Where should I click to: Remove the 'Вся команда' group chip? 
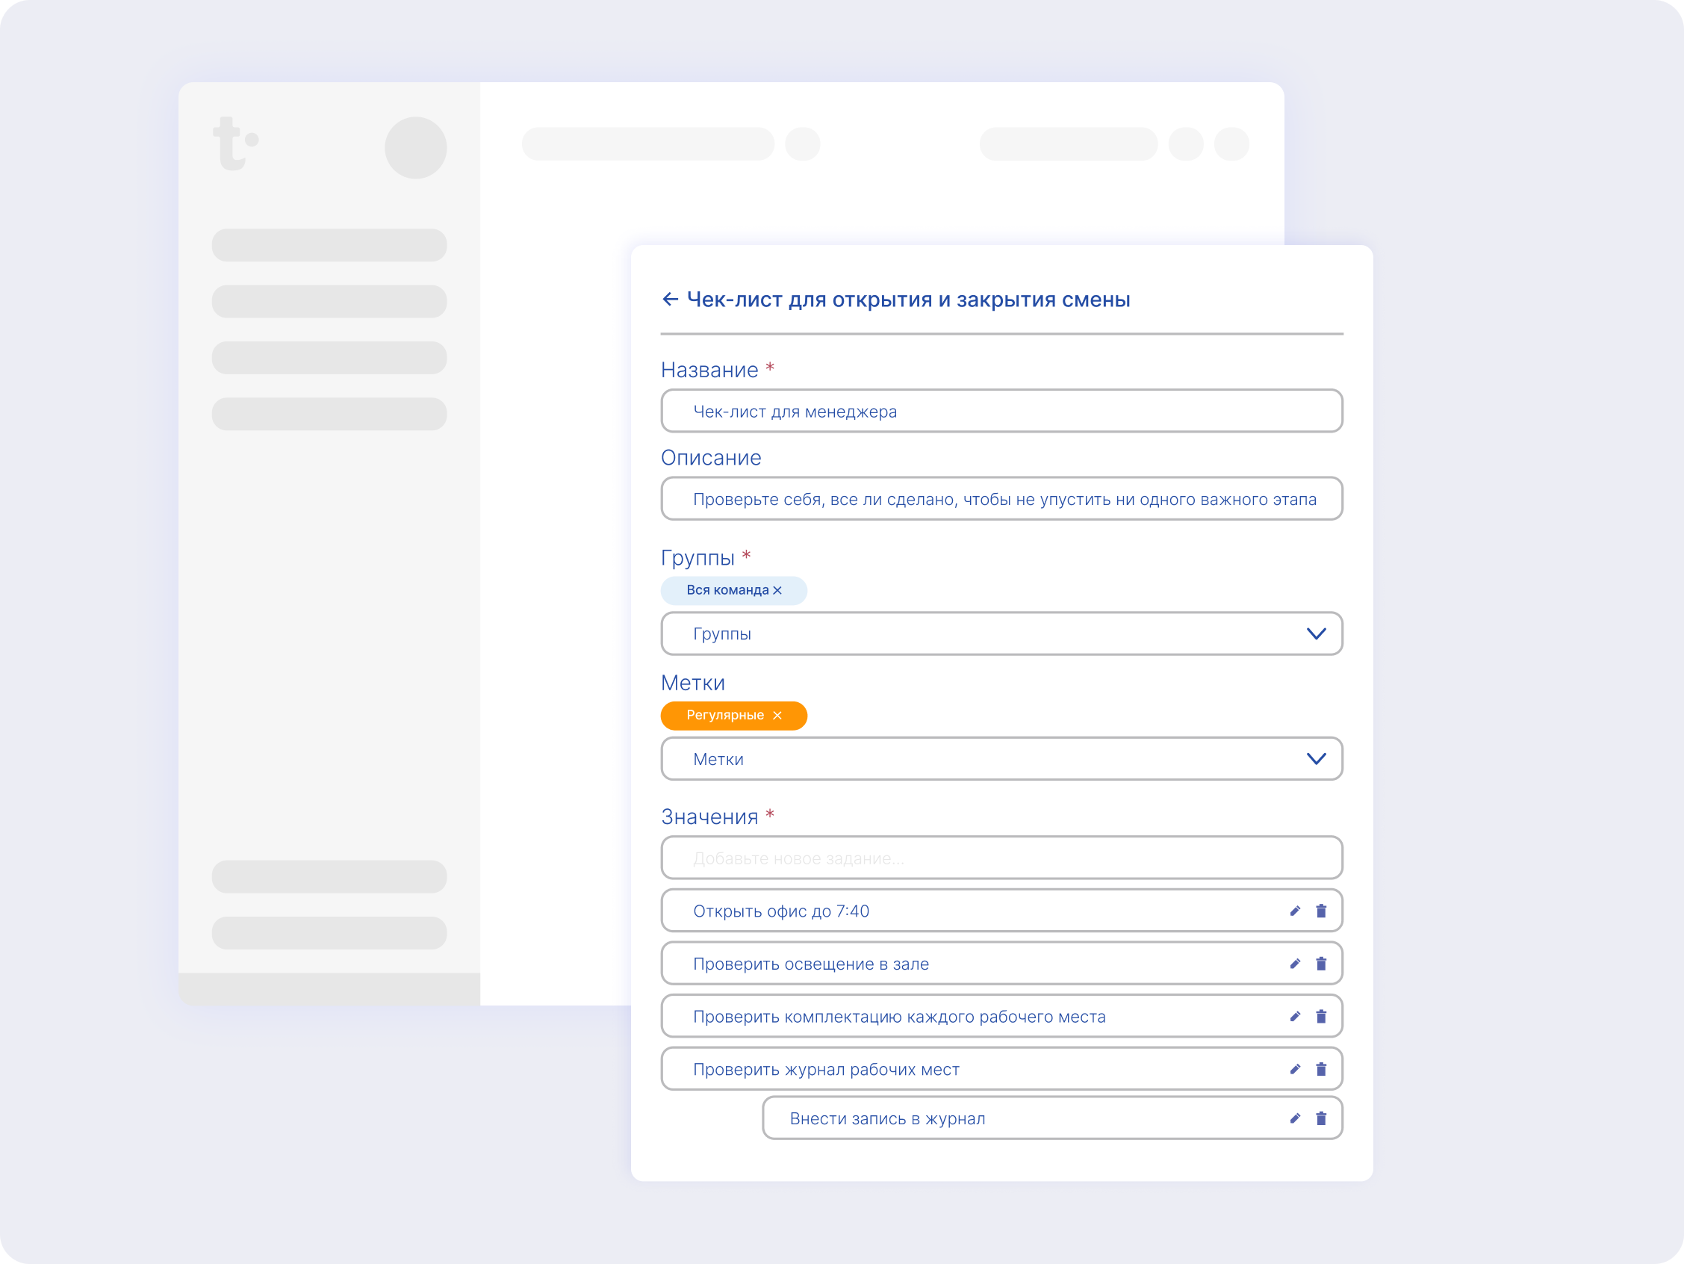(777, 590)
